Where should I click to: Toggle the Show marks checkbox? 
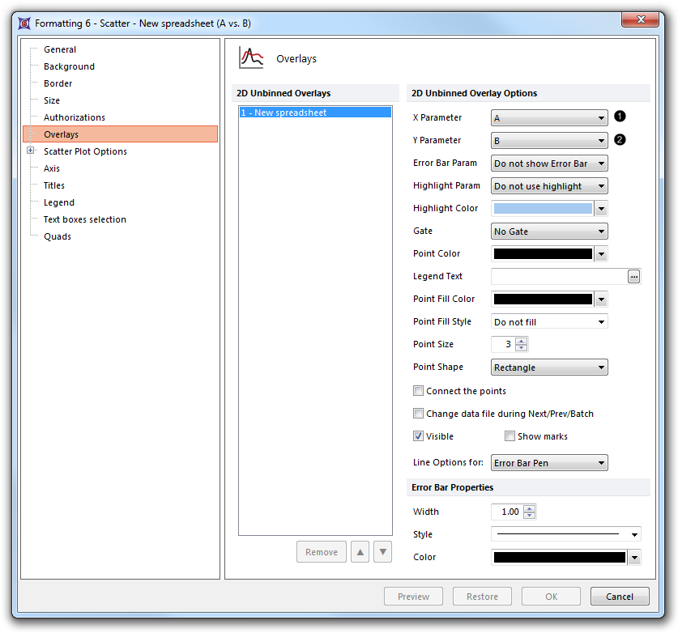click(x=510, y=436)
